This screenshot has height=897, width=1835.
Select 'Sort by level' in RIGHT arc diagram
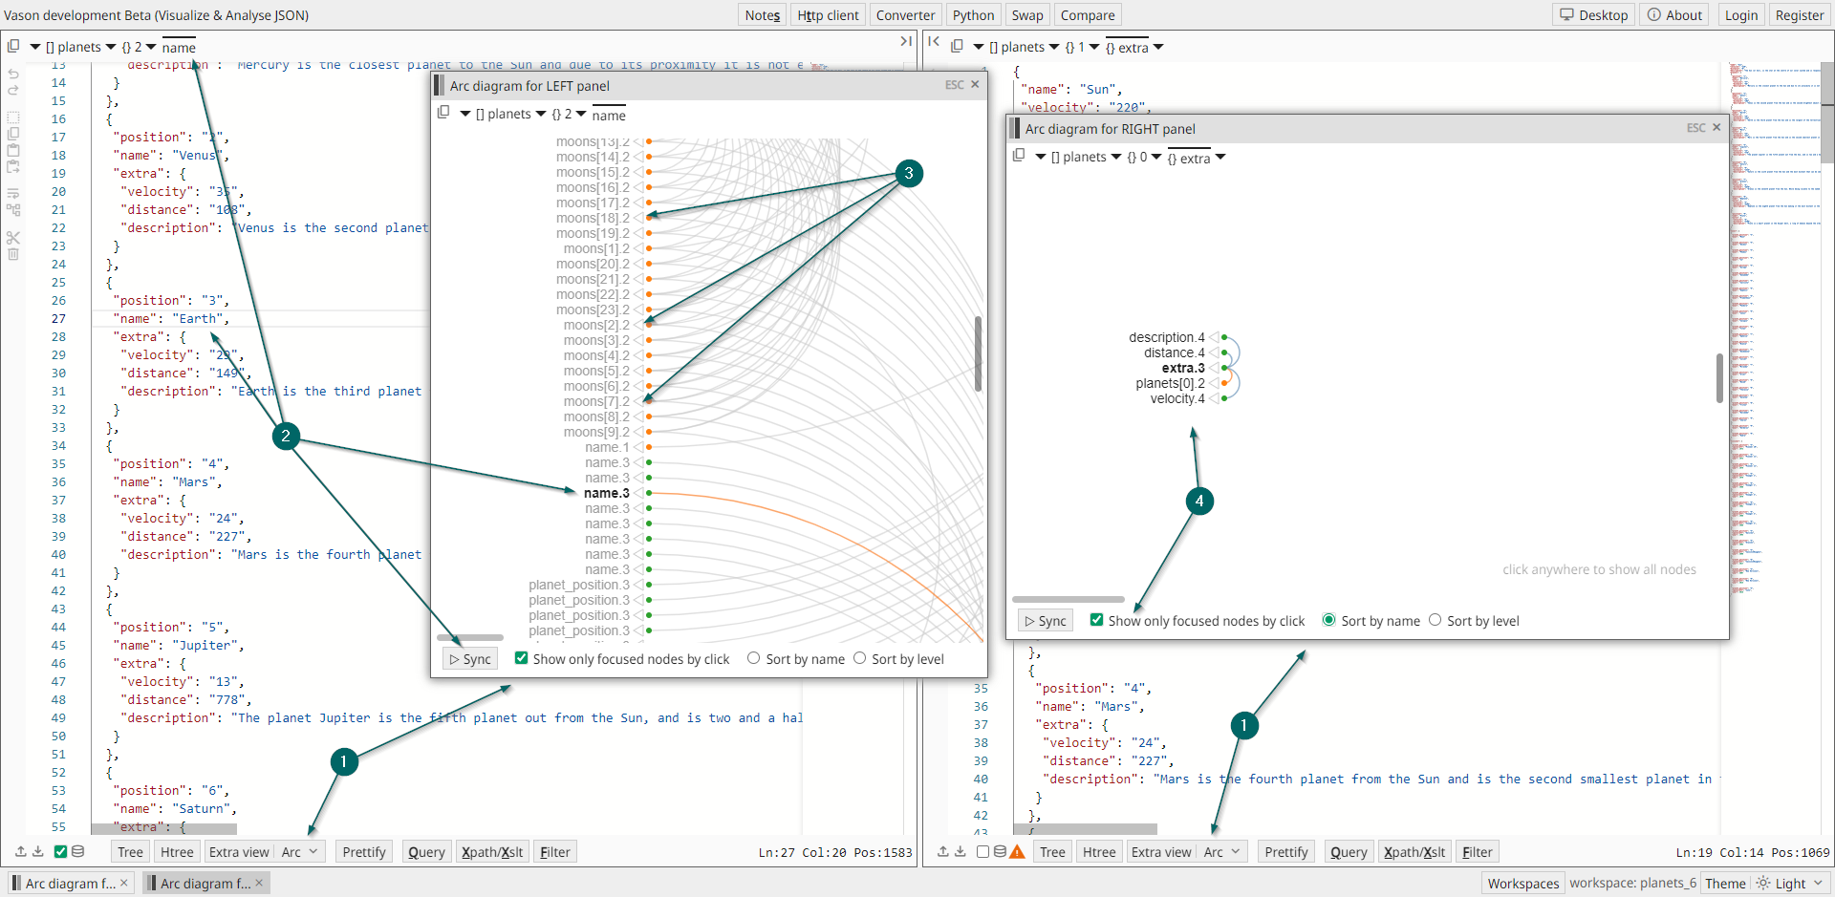coord(1435,620)
